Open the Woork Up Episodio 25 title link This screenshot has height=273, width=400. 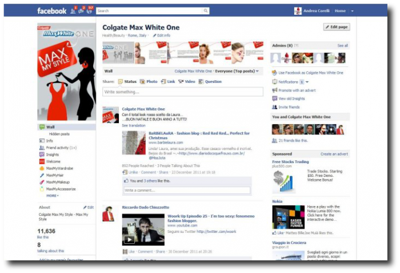pyautogui.click(x=211, y=218)
